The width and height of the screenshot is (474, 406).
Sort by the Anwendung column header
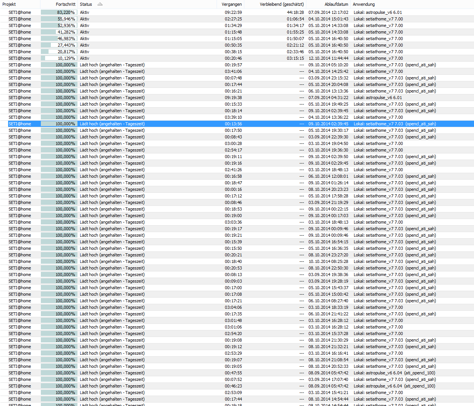[x=364, y=4]
